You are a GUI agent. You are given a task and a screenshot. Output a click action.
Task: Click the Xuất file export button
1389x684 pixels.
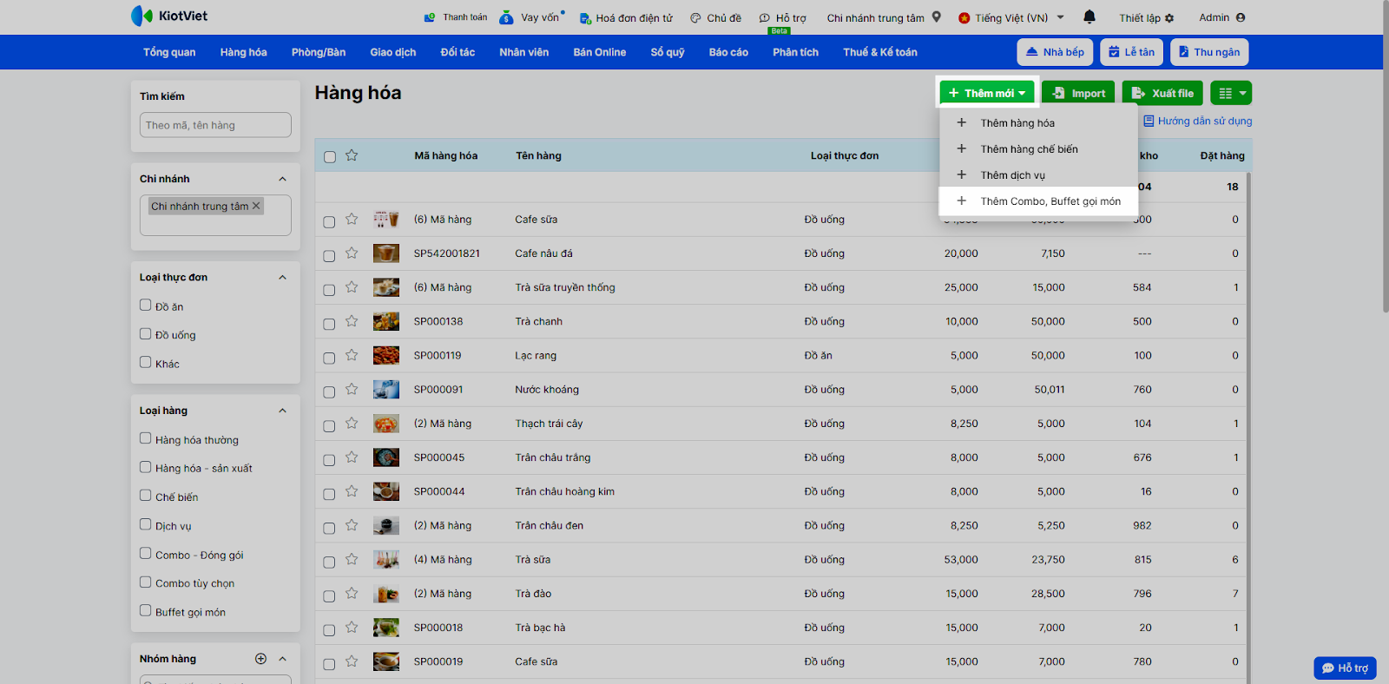click(x=1162, y=93)
